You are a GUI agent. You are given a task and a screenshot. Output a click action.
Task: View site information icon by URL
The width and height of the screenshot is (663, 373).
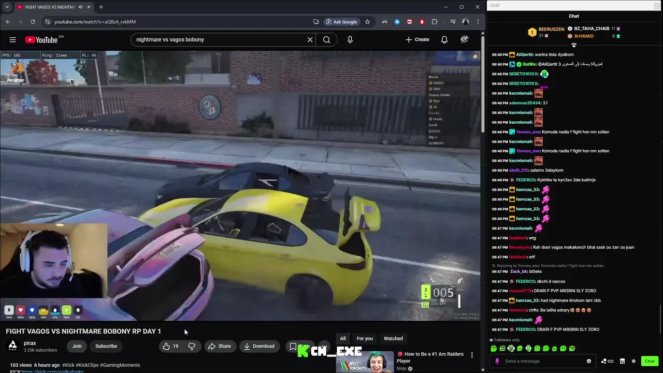pos(47,22)
